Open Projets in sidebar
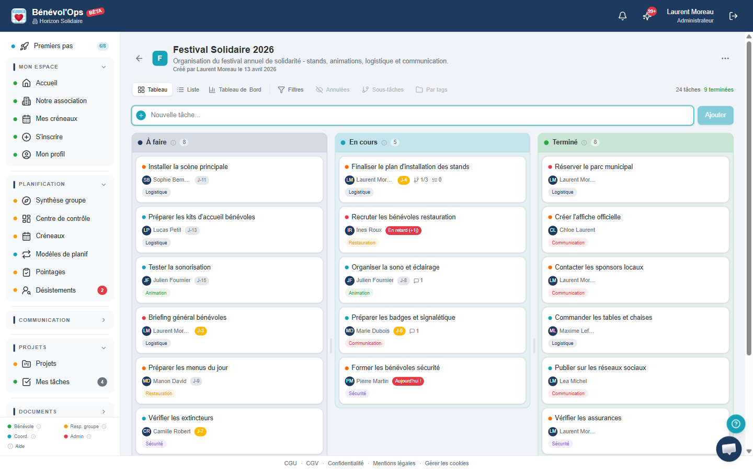 [60, 364]
